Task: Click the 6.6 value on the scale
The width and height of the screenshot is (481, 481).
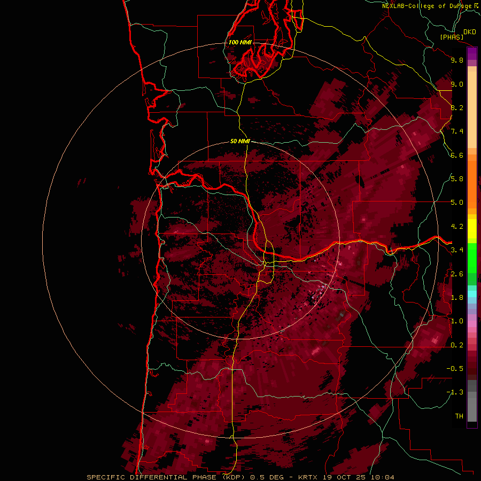Action: tap(457, 155)
